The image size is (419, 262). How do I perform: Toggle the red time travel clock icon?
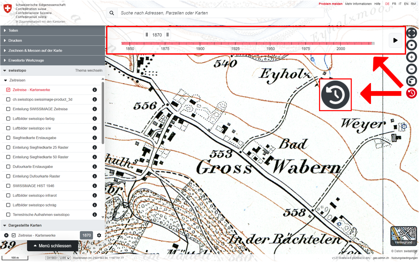[411, 93]
